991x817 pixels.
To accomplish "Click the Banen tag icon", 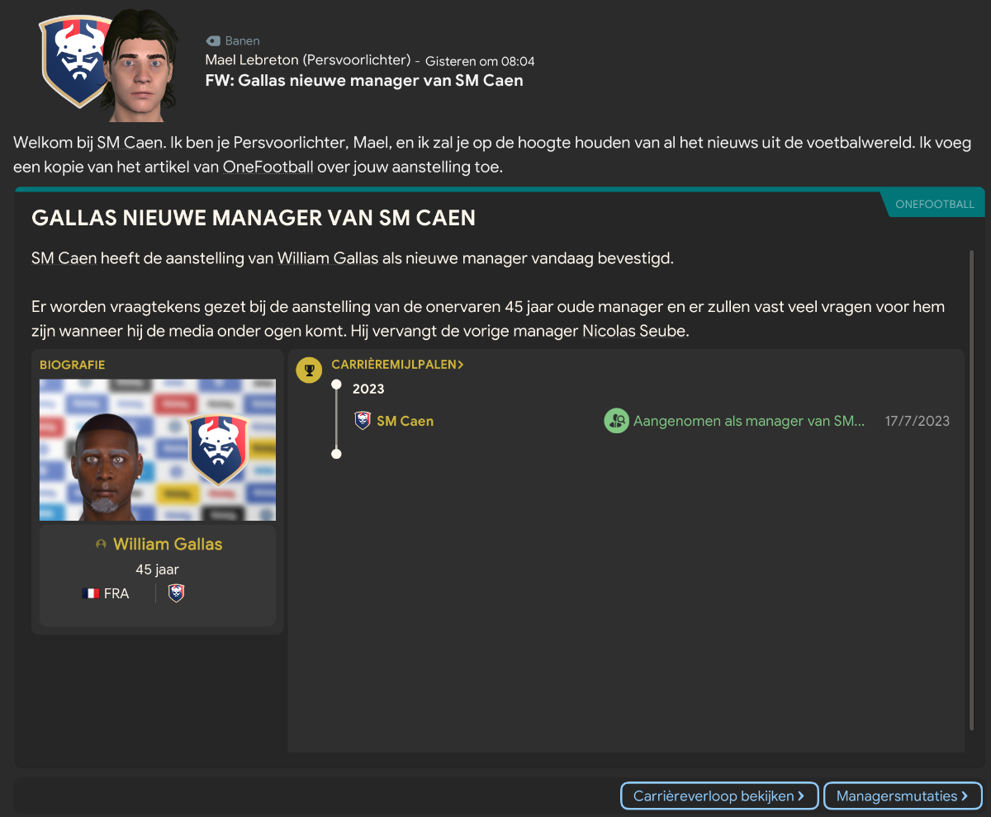I will [x=213, y=40].
